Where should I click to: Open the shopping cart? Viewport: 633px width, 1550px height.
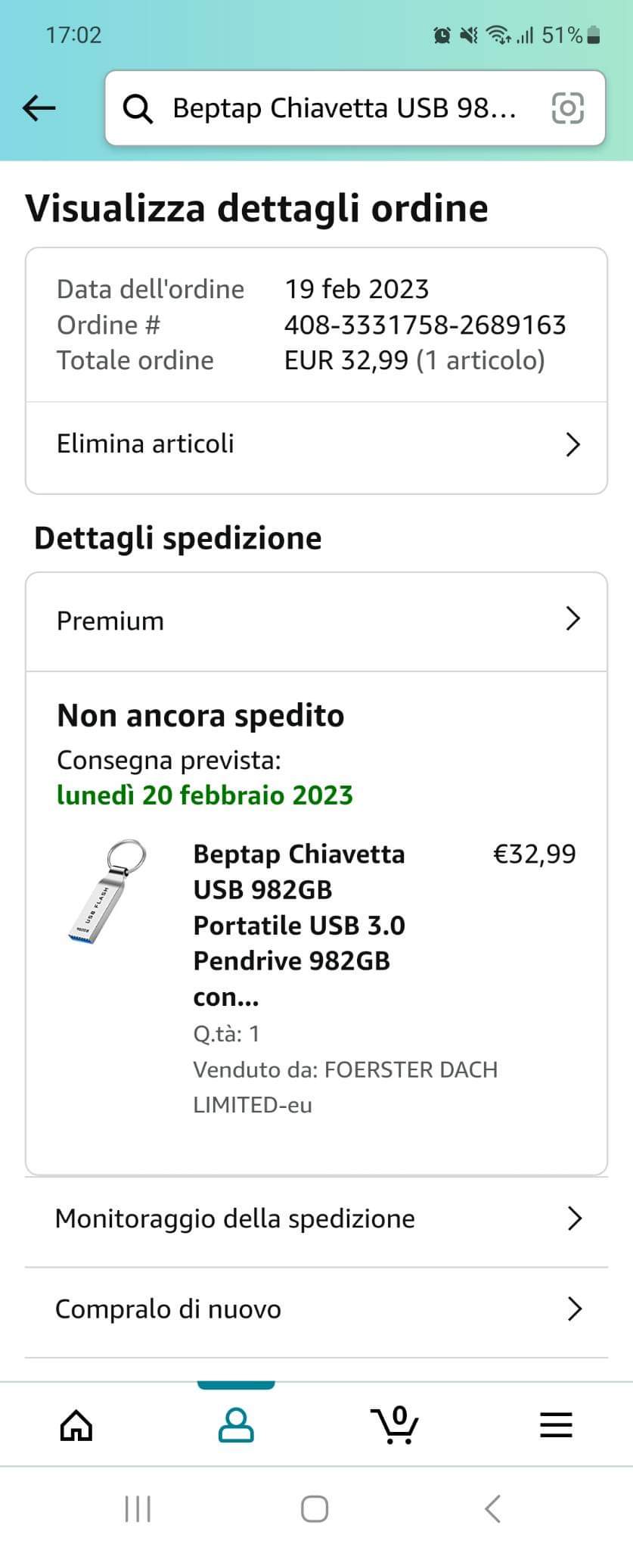395,1426
